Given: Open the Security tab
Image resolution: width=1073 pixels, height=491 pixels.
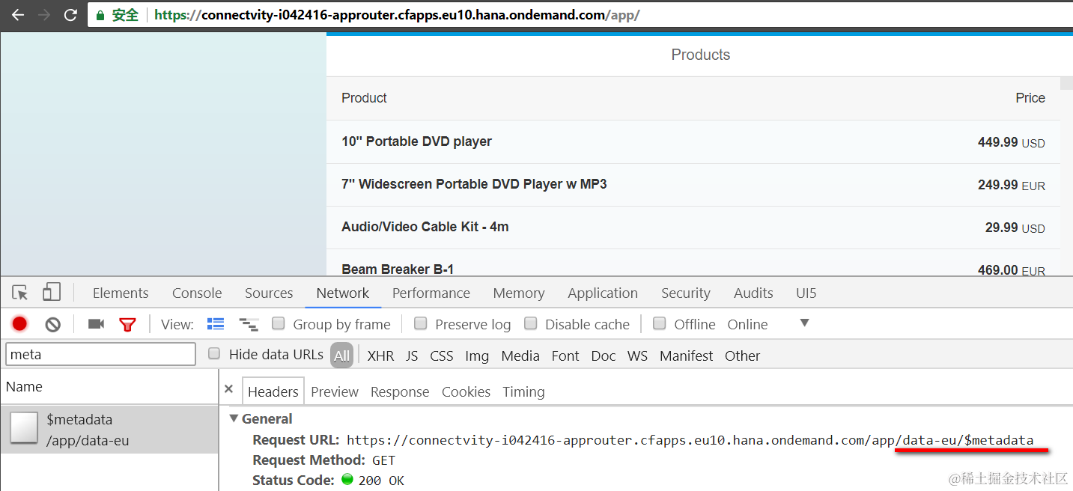Looking at the screenshot, I should [686, 293].
